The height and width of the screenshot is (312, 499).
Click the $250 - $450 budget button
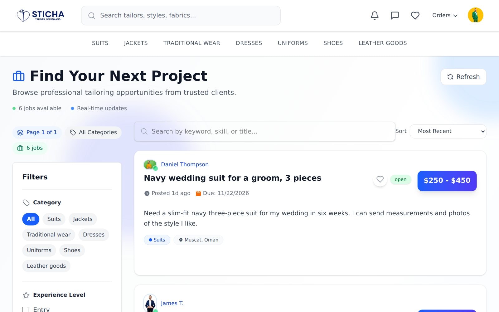(x=447, y=181)
